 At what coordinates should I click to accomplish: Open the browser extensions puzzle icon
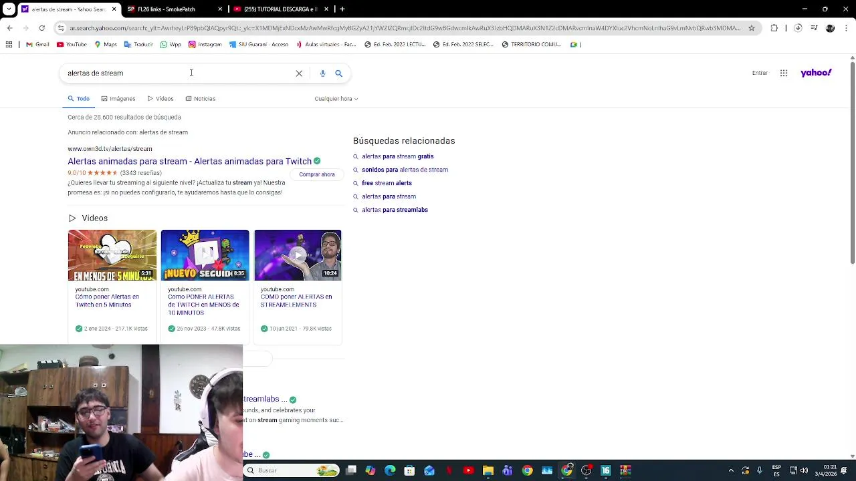coord(774,28)
